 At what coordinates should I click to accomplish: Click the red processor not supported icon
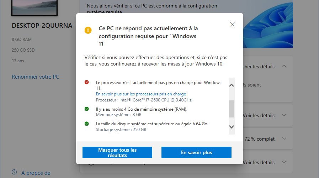click(x=87, y=82)
